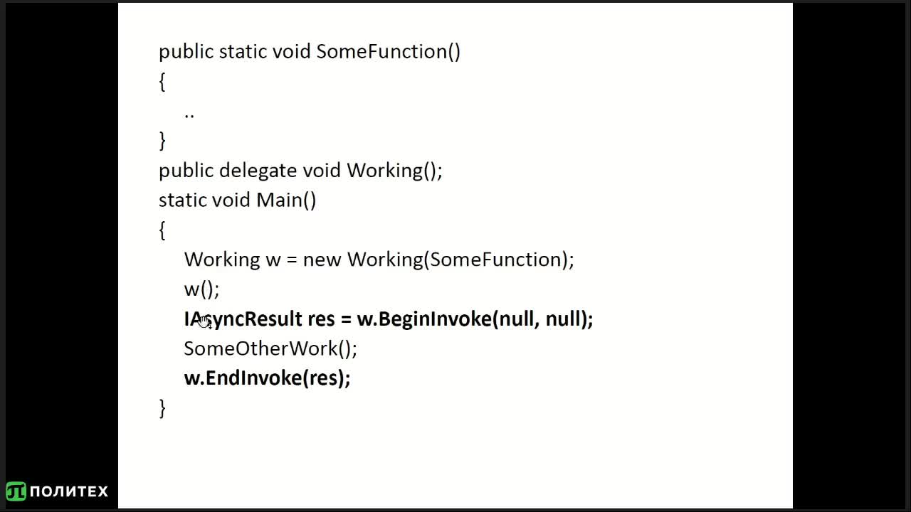The width and height of the screenshot is (911, 512).
Task: Click the bold w.EndInvoke(res) line
Action: (x=267, y=378)
